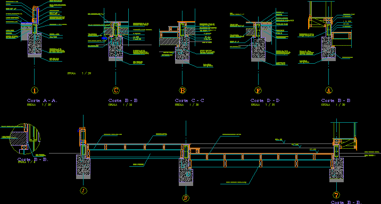This screenshot has height=204, width=381.
Task: Select the Corte C - C title
Action: tap(189, 100)
